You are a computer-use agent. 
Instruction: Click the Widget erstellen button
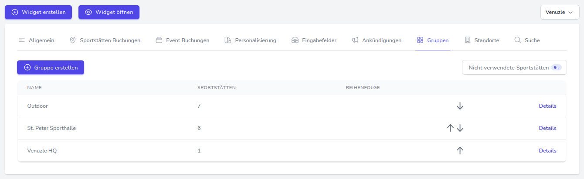(x=38, y=12)
